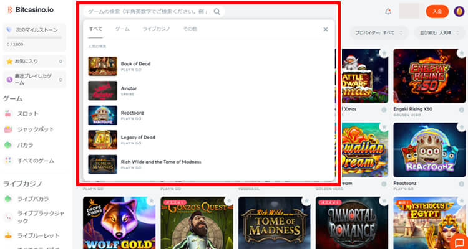This screenshot has height=249, width=468.
Task: Show info for Battle Dwarf Xmas
Action: [x=384, y=110]
